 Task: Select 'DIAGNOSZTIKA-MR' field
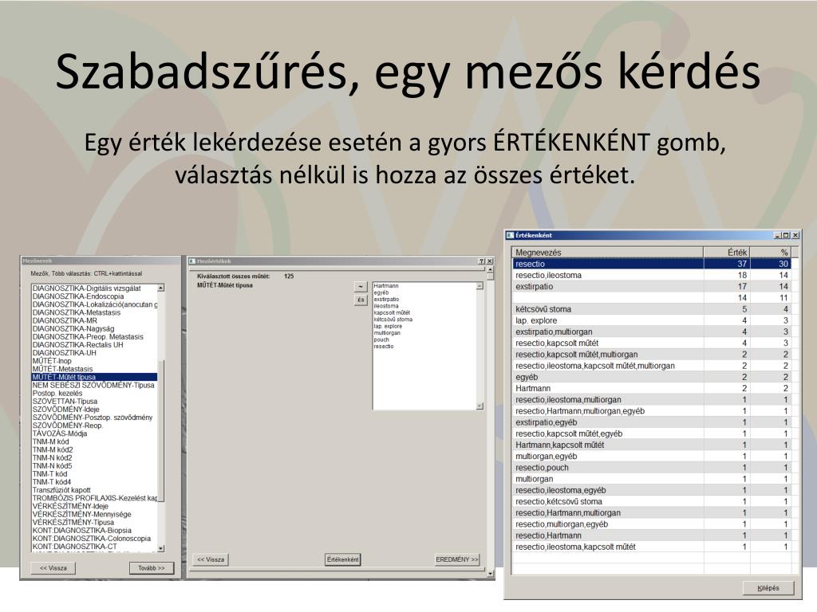[x=94, y=320]
